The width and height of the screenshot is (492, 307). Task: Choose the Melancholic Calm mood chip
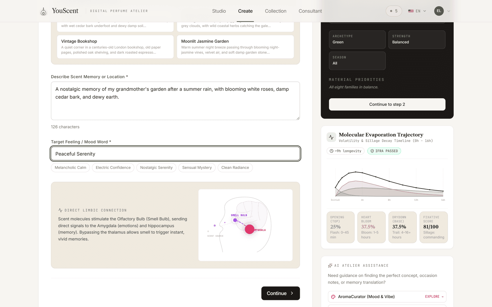click(x=70, y=168)
